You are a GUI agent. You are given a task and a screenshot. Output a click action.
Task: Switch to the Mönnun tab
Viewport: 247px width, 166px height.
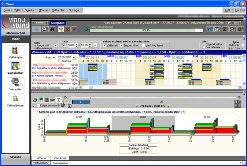pos(41,158)
